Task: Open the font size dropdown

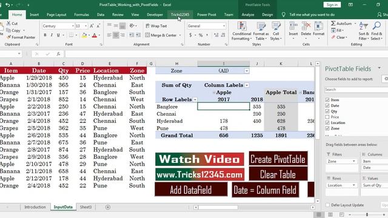Action: pyautogui.click(x=86, y=26)
